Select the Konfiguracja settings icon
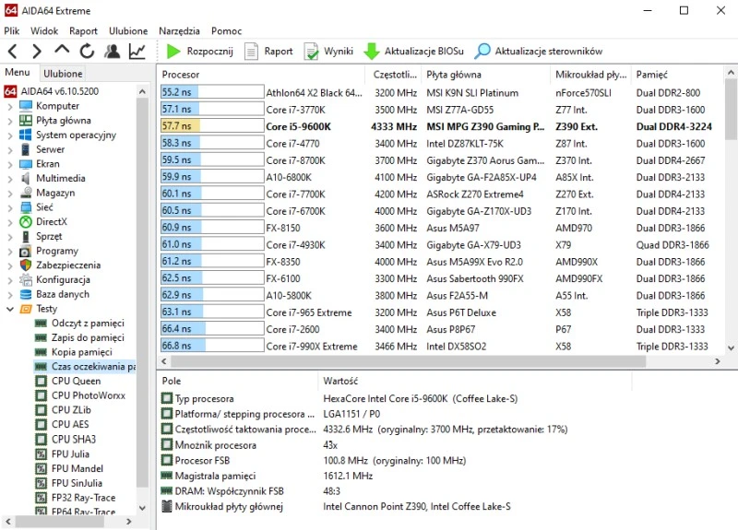Image resolution: width=738 pixels, height=530 pixels. point(26,280)
